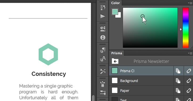Open the Paragraph Styles panel icon
Screen dimensions: 193x101
tap(103, 50)
